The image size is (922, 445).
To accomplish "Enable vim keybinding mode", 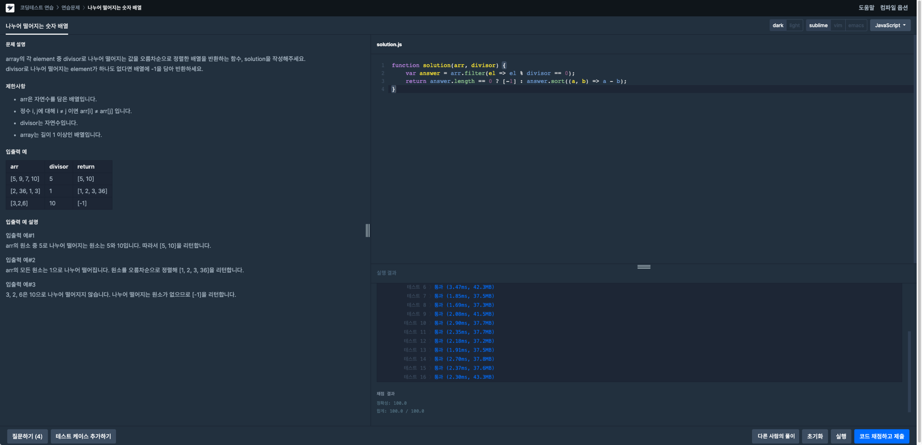I will pos(837,25).
